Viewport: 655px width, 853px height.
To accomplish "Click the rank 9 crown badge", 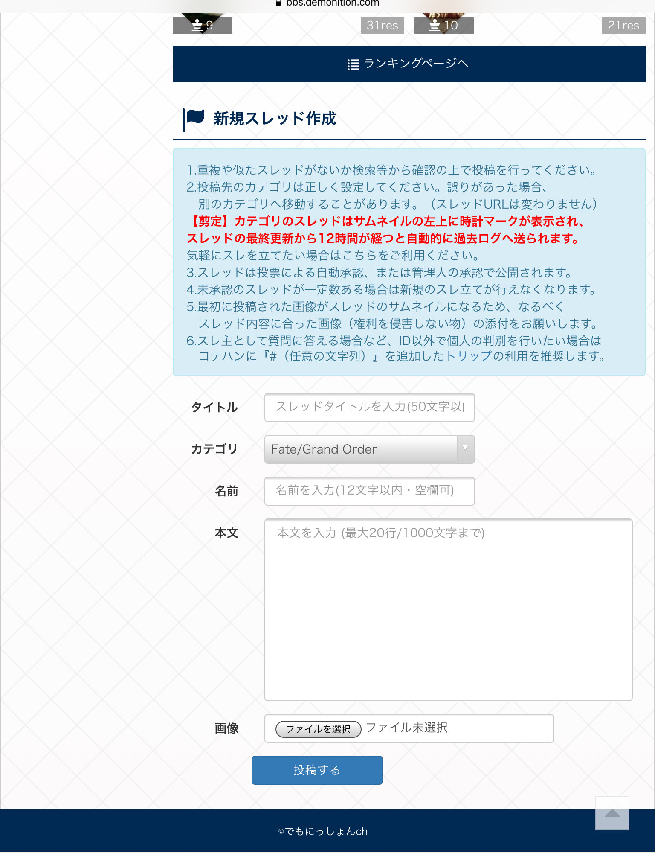I will coord(202,26).
